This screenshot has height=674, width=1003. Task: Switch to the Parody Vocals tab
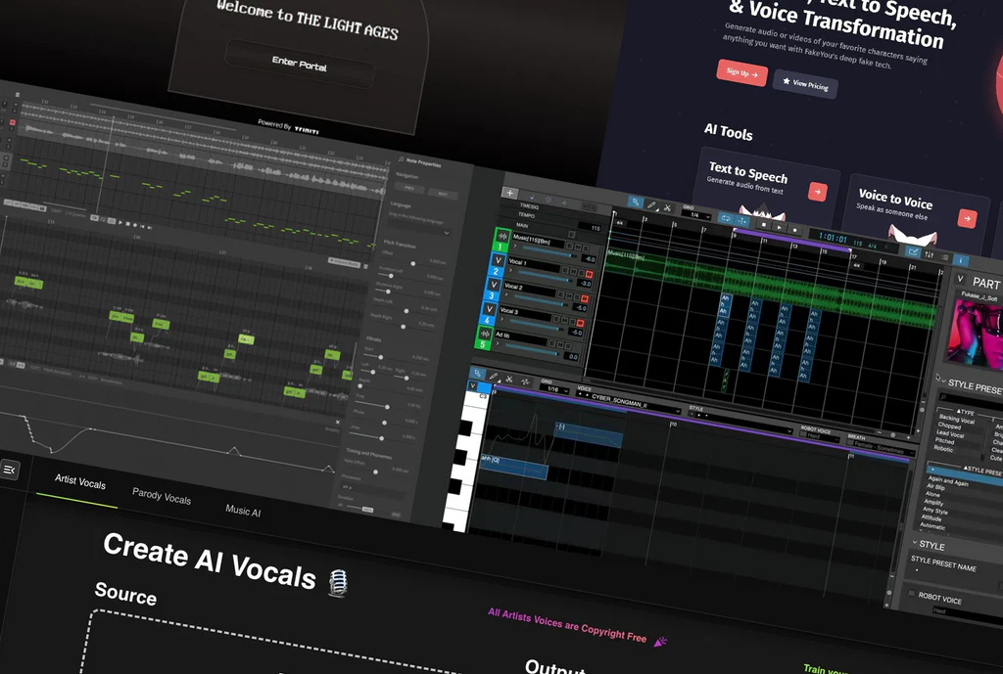(x=162, y=496)
